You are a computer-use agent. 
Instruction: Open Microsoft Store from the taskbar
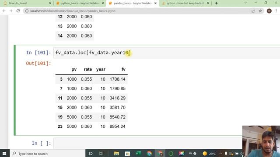click(x=127, y=154)
